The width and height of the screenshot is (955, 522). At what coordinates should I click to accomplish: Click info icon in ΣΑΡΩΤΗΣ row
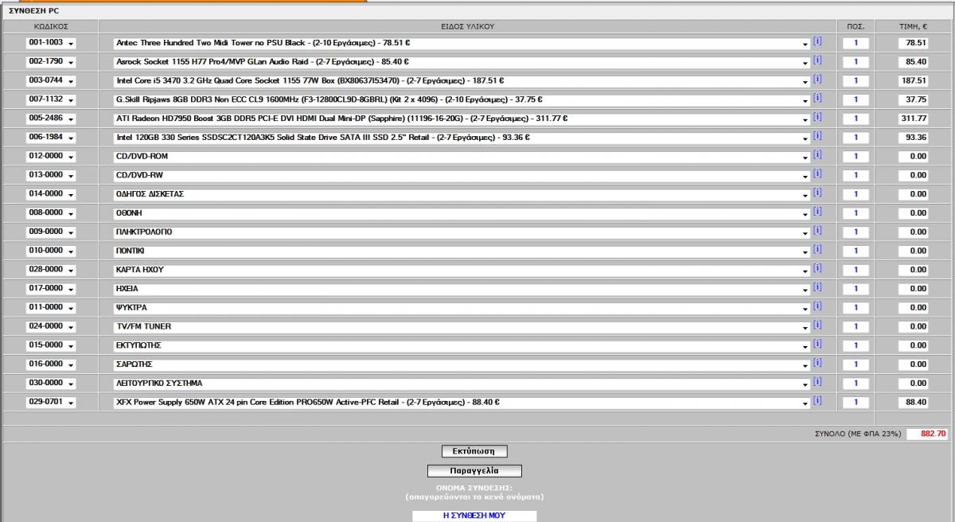pos(817,364)
